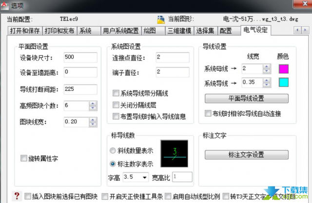Image resolution: width=312 pixels, height=203 pixels.
Task: Decrease 系统母线 line width spinner down
Action: (x=267, y=71)
